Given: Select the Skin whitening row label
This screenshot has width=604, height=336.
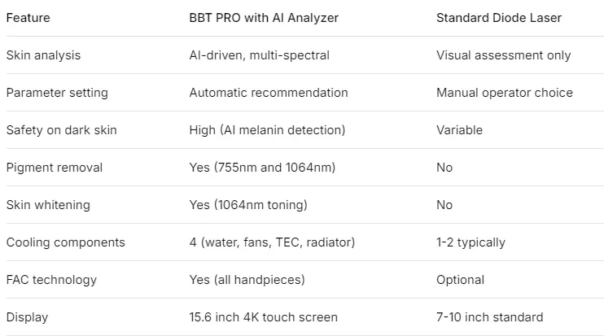Looking at the screenshot, I should pos(48,205).
